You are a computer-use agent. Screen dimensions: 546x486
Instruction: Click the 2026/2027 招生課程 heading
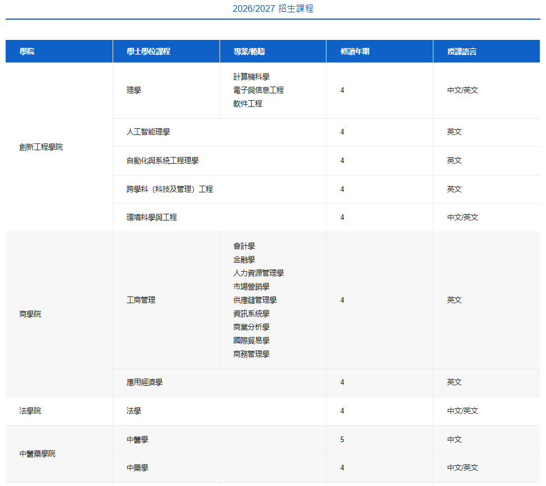coord(273,8)
